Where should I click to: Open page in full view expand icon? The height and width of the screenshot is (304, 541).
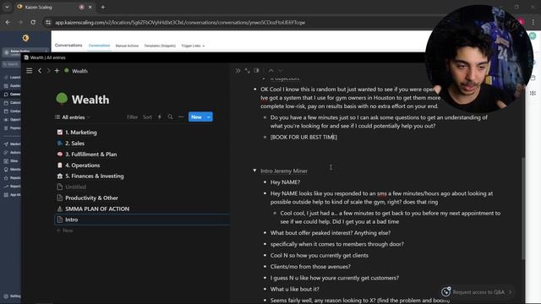(248, 71)
